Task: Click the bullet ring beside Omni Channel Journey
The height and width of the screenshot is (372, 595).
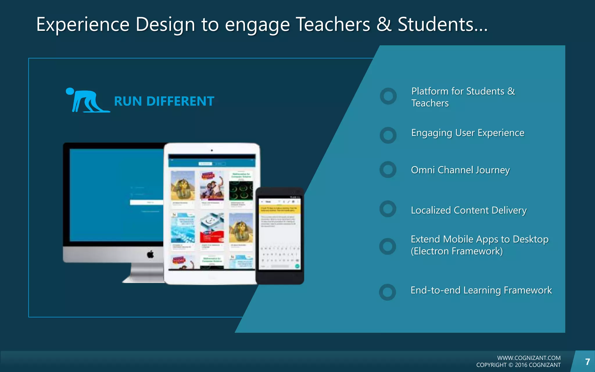Action: [388, 170]
